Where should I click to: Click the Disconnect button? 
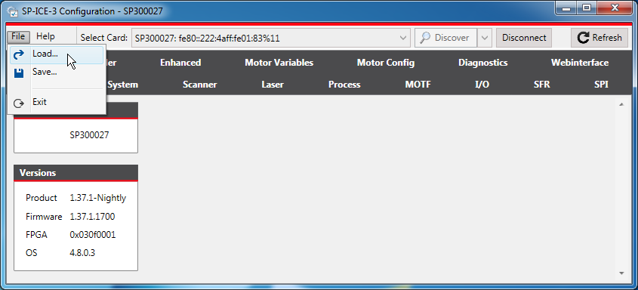click(x=524, y=38)
